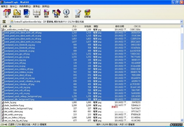184x127 pixels.
Task: Click the scrollbar down arrow
Action: 182,120
